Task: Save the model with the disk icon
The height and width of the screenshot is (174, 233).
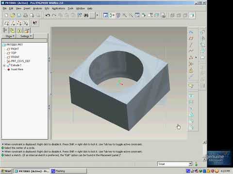Action: point(19,15)
